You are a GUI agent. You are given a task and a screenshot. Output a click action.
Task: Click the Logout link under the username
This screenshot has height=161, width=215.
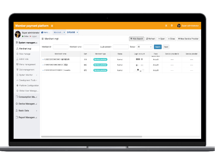click(34, 37)
